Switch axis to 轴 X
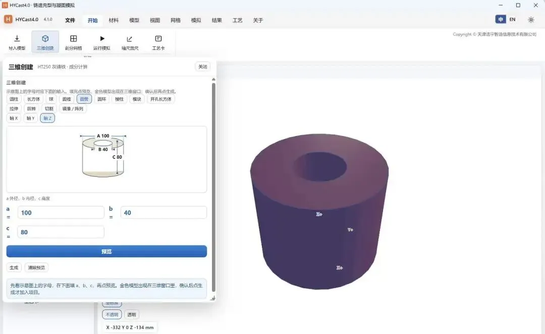This screenshot has height=334, width=545. 14,118
